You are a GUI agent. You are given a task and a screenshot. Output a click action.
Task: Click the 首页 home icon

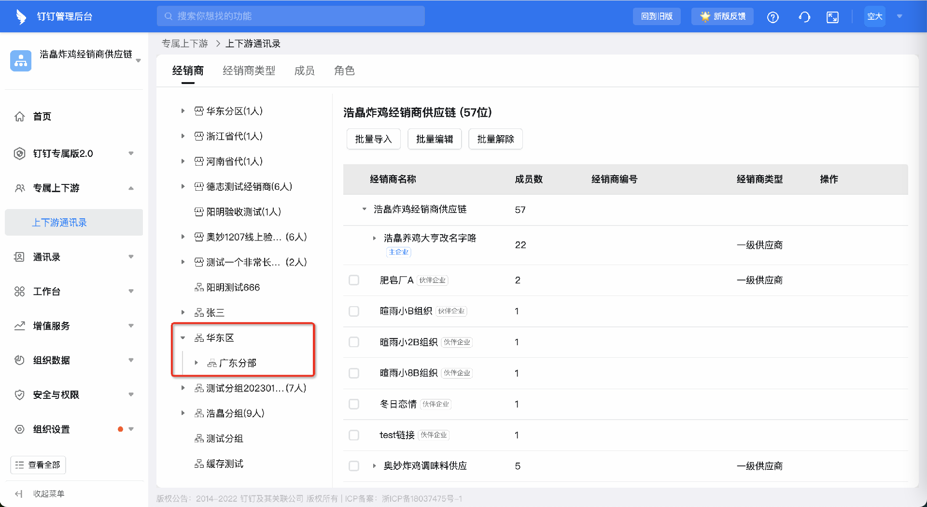pos(19,116)
